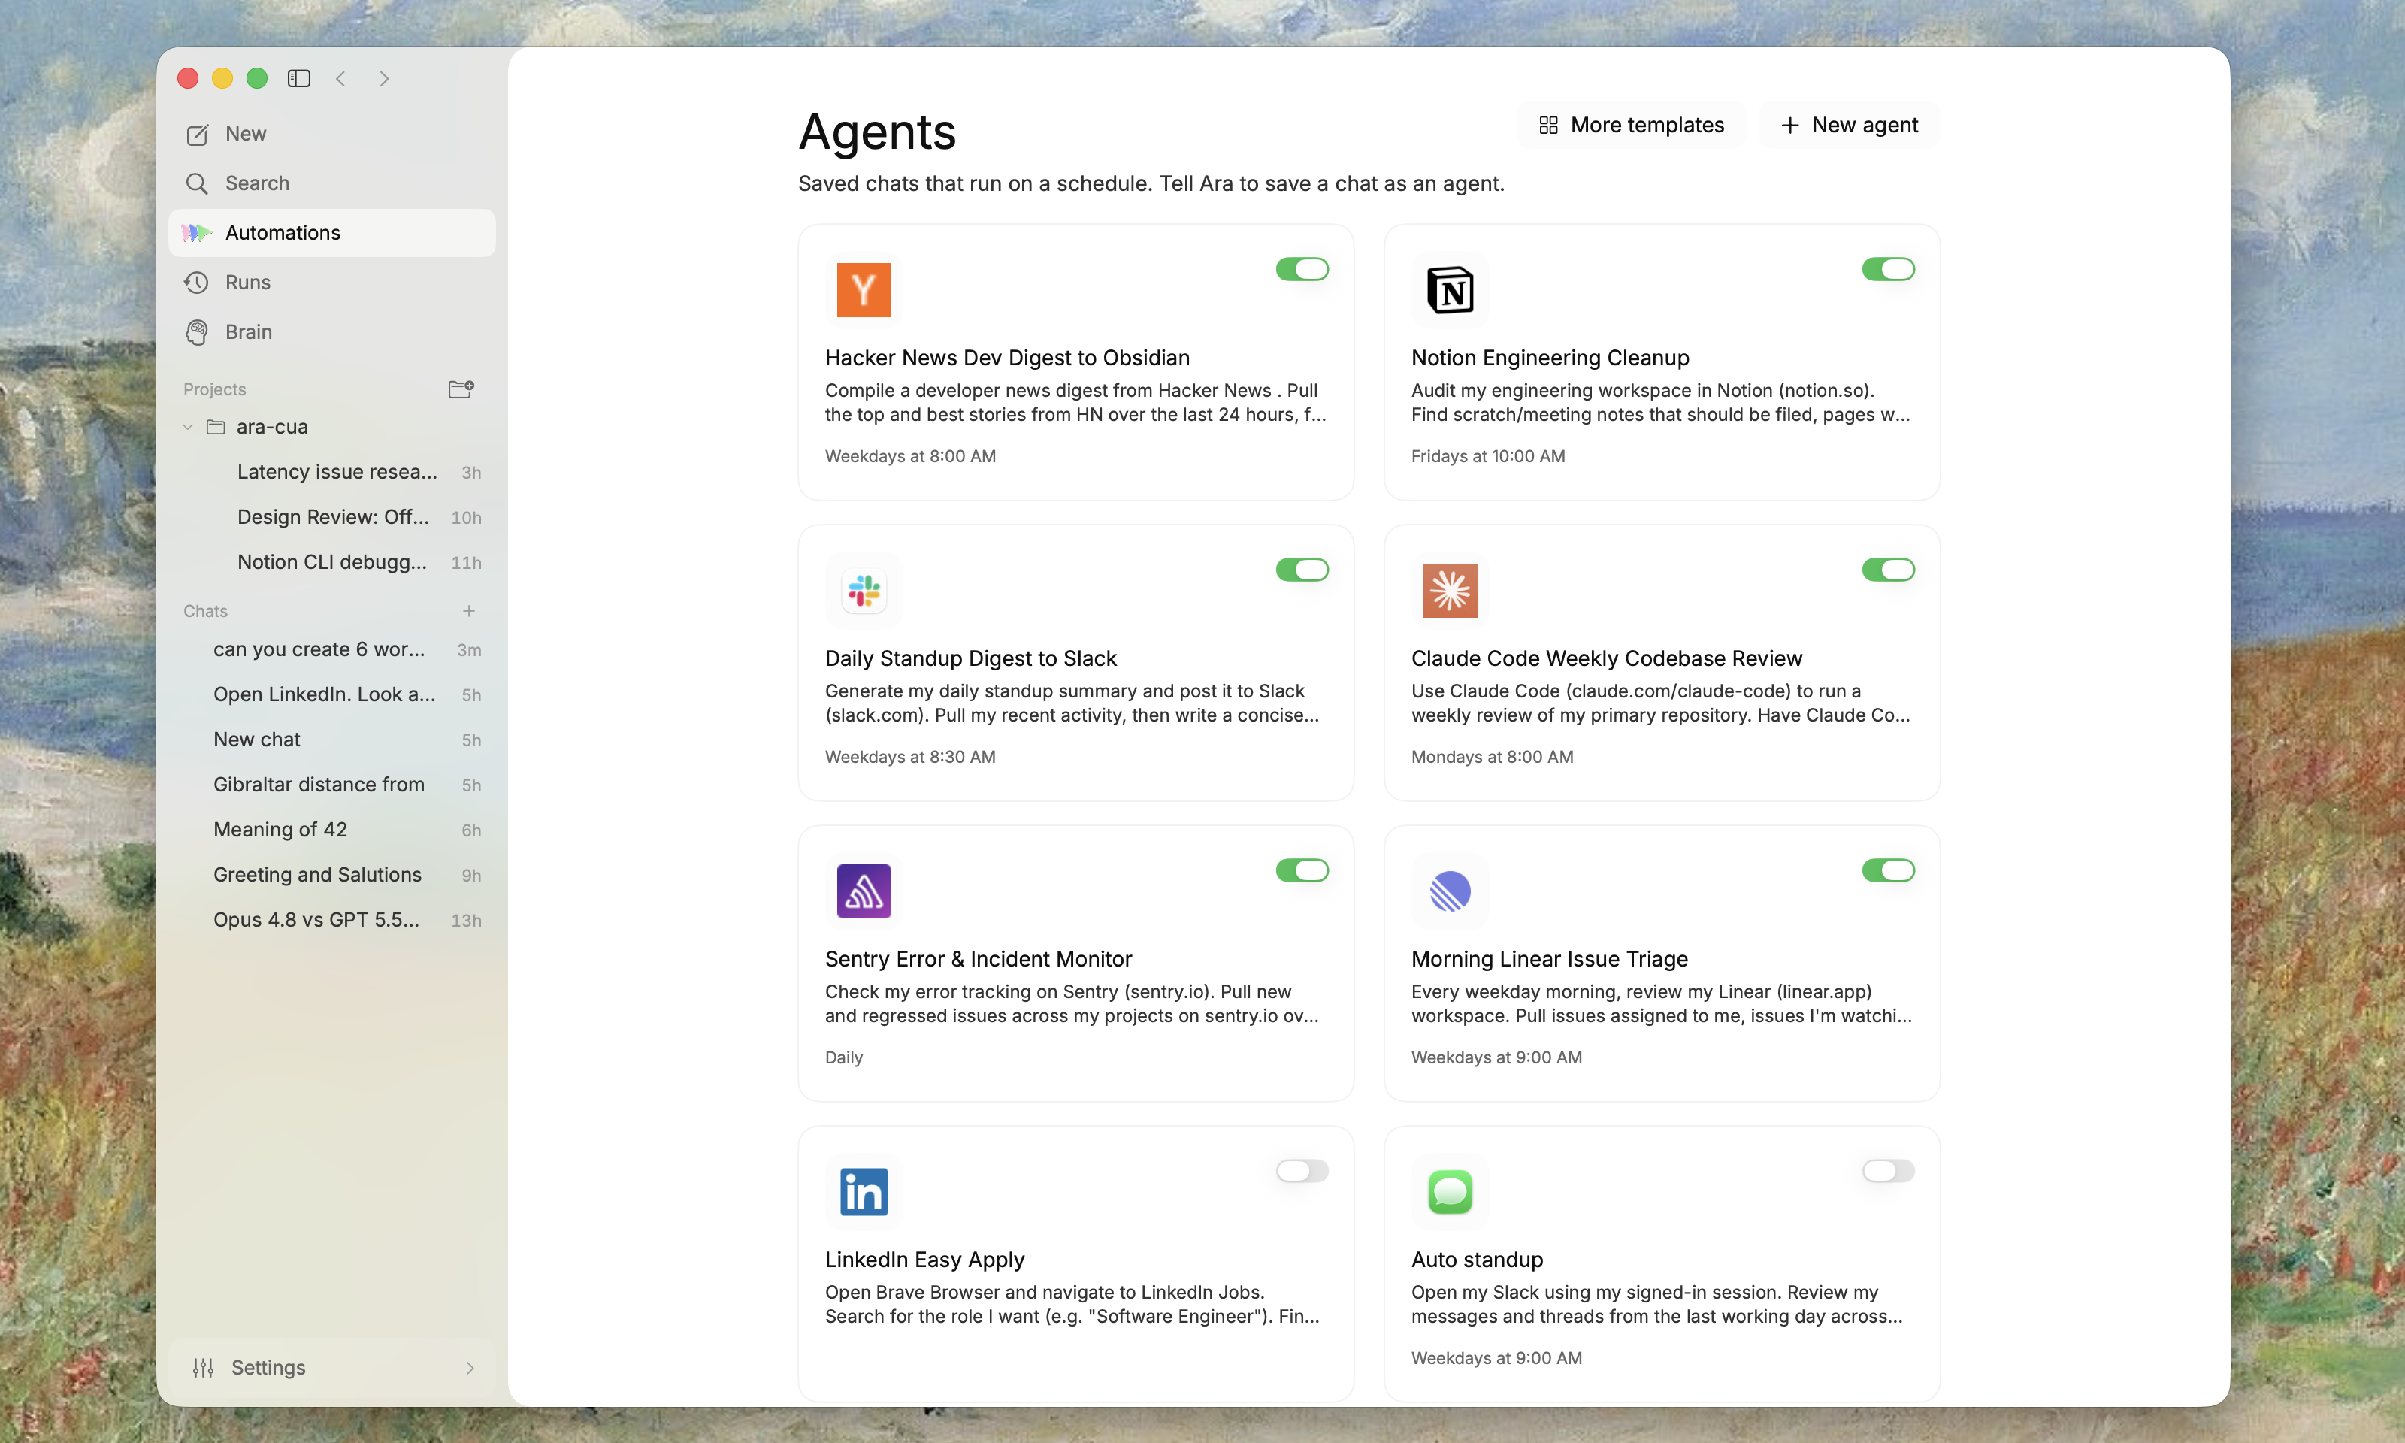Viewport: 2405px width, 1443px height.
Task: Click the Hacker News Y icon
Action: tap(864, 290)
